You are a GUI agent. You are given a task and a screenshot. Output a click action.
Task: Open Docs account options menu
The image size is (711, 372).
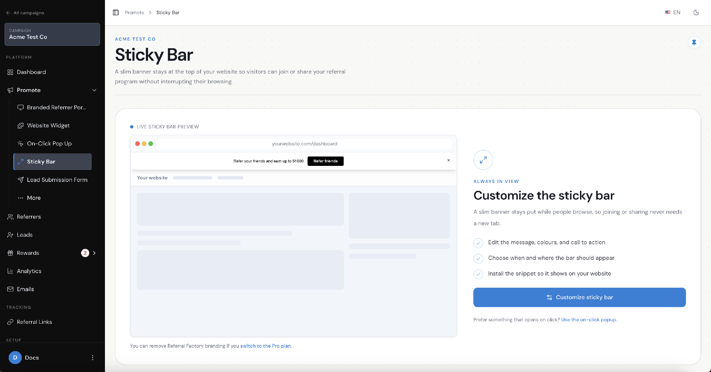[x=92, y=357]
